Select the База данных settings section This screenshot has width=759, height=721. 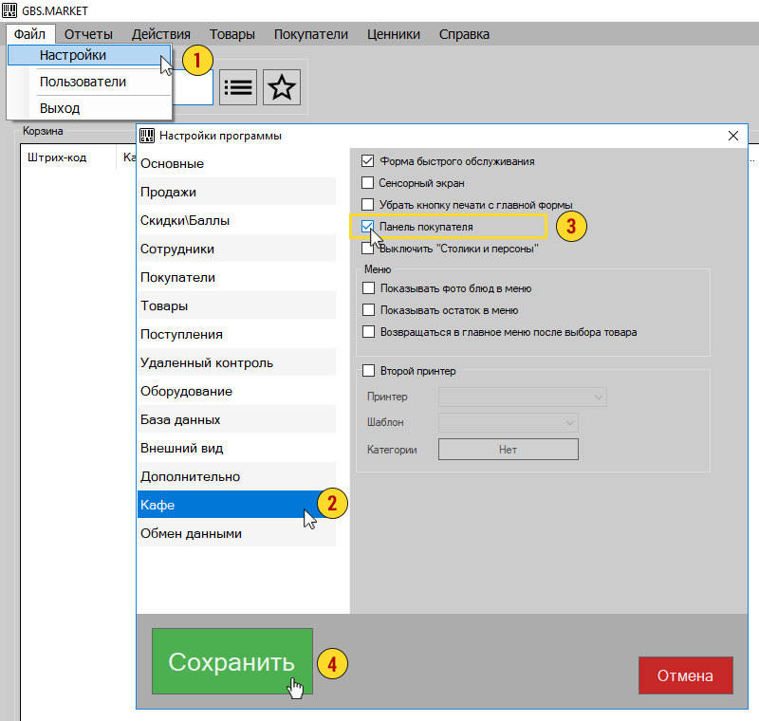[236, 419]
